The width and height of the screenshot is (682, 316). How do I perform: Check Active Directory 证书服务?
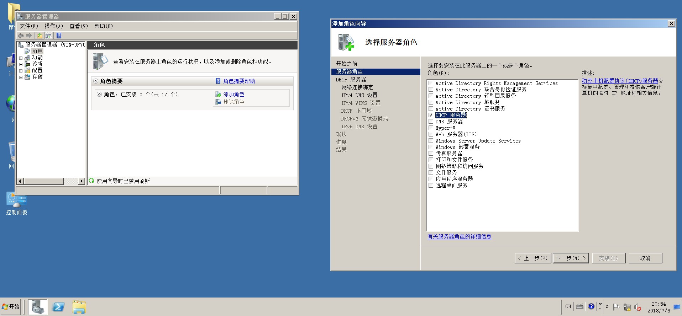tap(431, 109)
